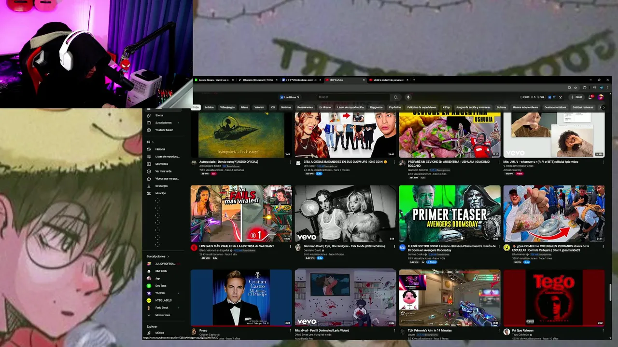Open the browser three-dot menu

coord(607,88)
